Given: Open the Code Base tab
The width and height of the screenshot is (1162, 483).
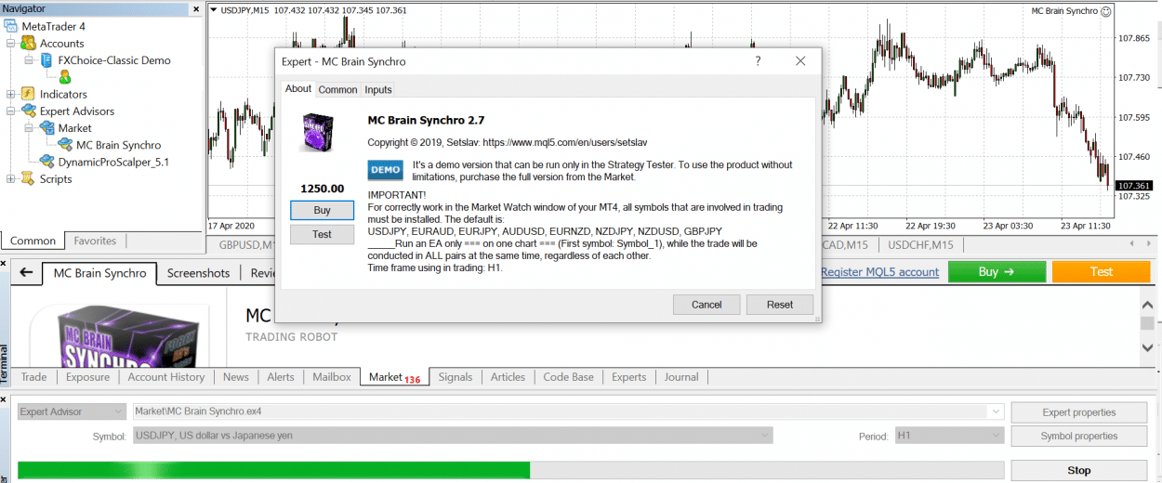Looking at the screenshot, I should tap(568, 377).
